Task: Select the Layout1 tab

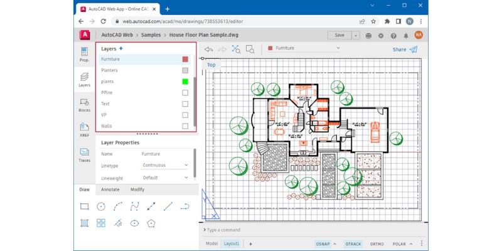Action: (232, 243)
